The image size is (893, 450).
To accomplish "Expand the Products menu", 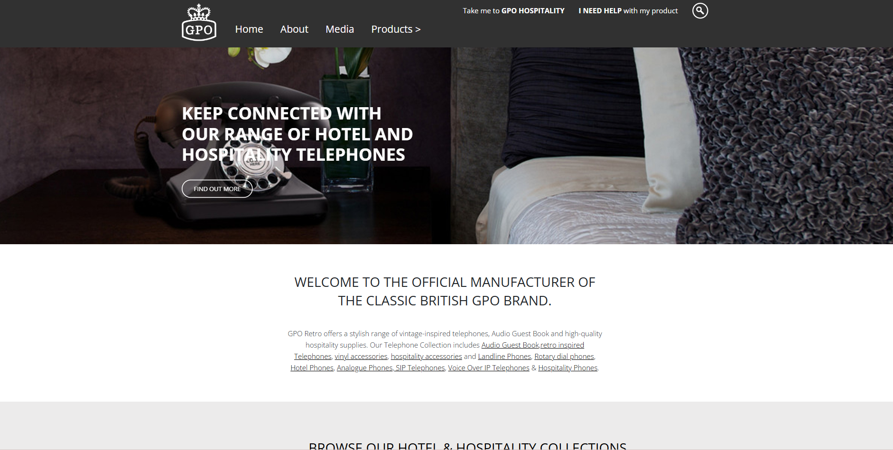I will pyautogui.click(x=396, y=29).
